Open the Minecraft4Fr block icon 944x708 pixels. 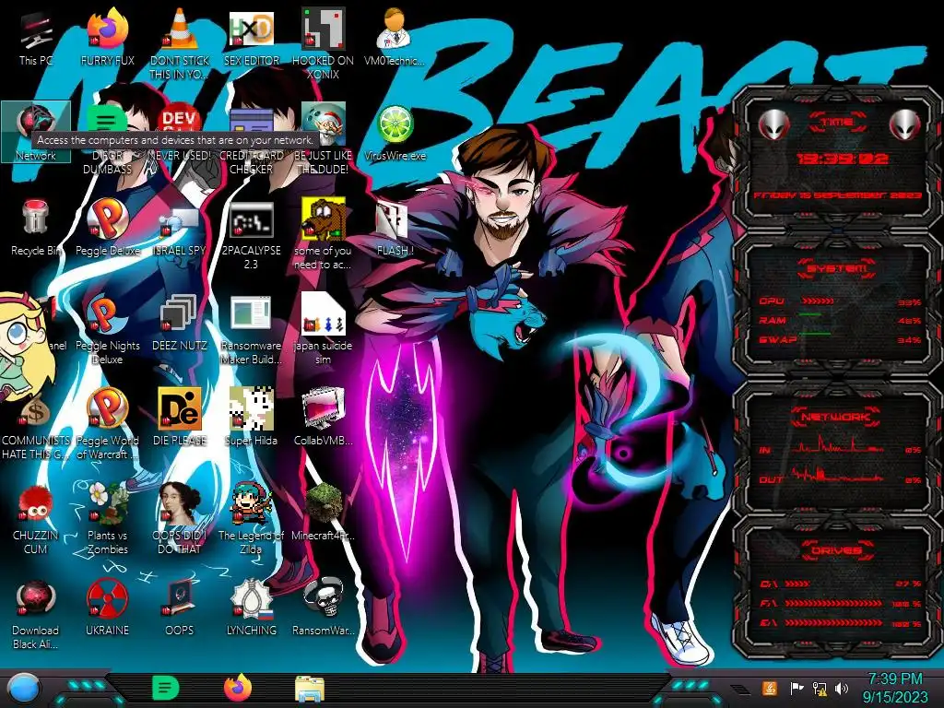[324, 512]
